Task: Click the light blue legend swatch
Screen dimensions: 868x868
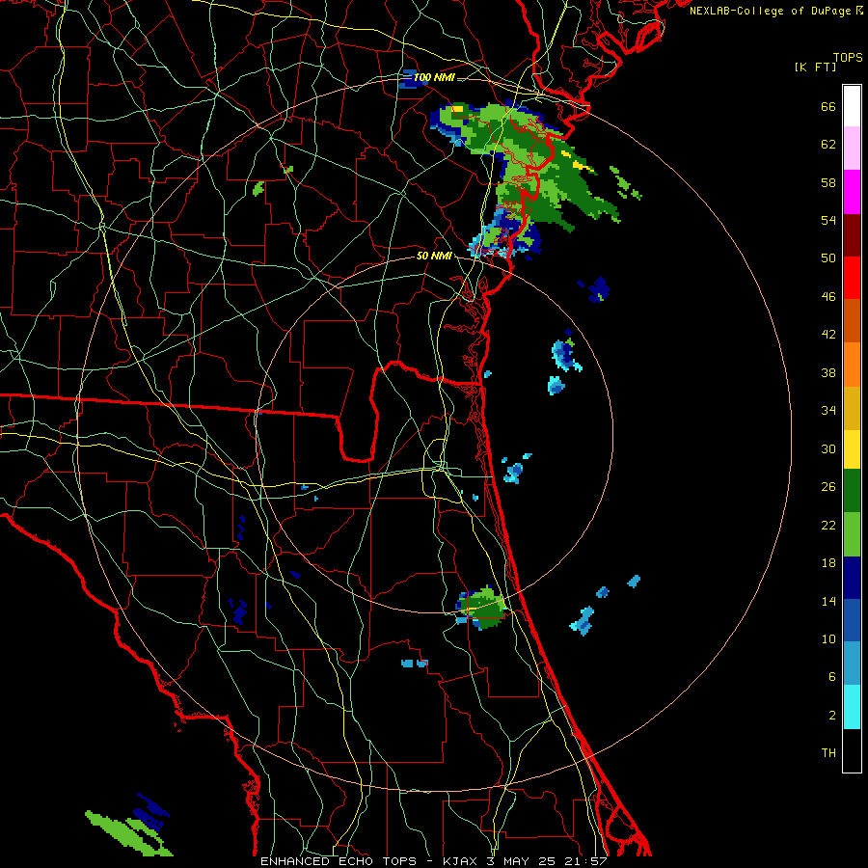Action: [852, 664]
